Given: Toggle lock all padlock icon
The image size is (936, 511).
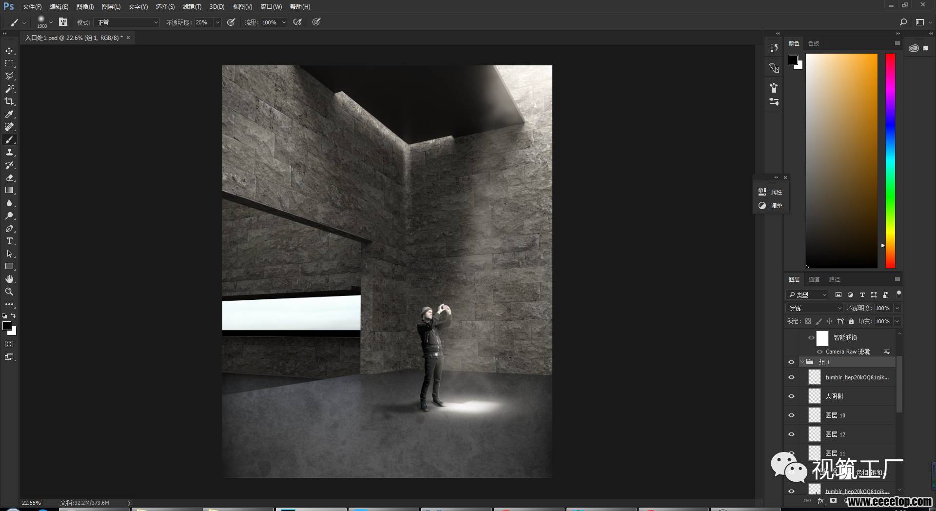Looking at the screenshot, I should tap(851, 321).
